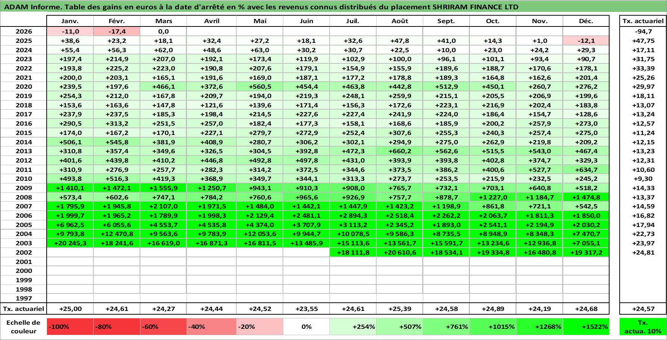Select the +1 474,8 cell for December 2008
Viewport: 667px width, 340px height.
point(586,197)
